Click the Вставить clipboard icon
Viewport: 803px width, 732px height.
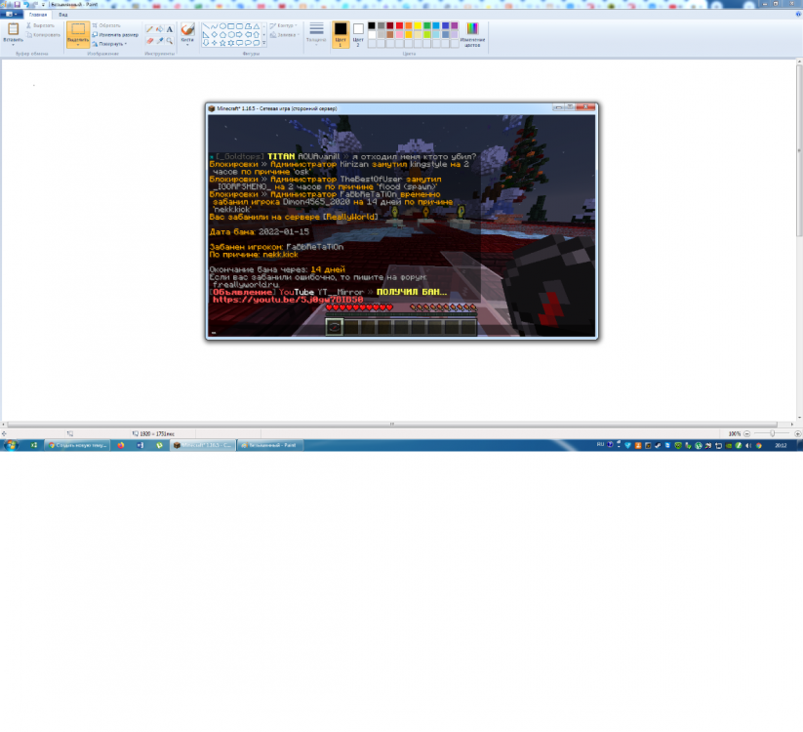point(14,28)
